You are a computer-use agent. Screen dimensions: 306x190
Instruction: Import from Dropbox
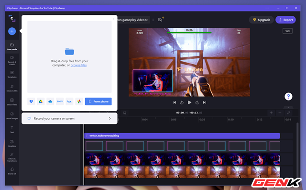[x=31, y=101]
